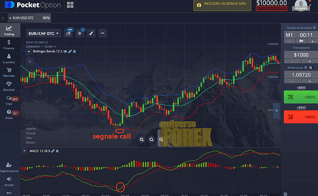The image size is (318, 196).
Task: Collapse the Bollinger Bands indicator expander
Action: point(29,52)
